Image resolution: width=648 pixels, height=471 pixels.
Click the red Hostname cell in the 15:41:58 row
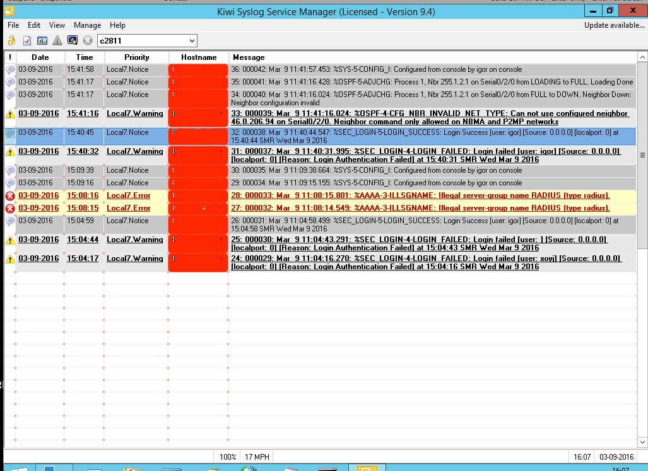198,70
